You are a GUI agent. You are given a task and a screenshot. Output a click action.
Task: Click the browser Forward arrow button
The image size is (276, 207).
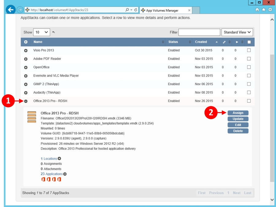tap(20, 10)
